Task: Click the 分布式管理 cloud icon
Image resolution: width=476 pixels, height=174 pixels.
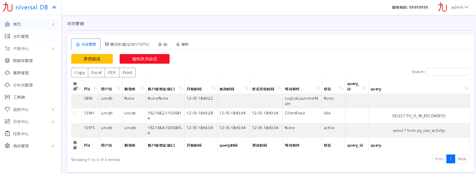Action: click(x=7, y=85)
